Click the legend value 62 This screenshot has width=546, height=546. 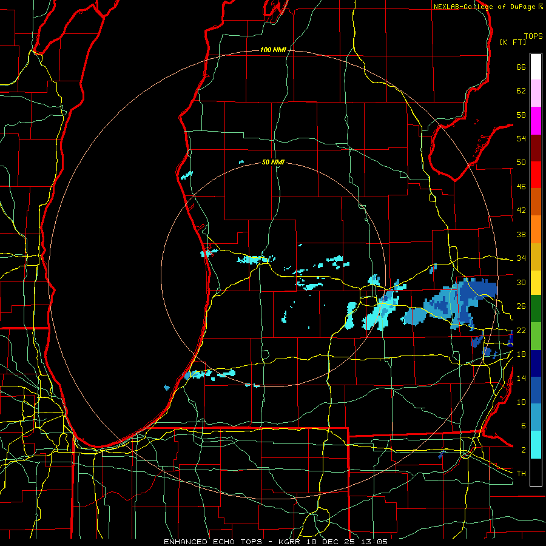point(521,91)
